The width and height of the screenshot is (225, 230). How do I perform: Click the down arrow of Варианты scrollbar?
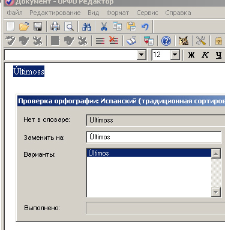pos(216,192)
